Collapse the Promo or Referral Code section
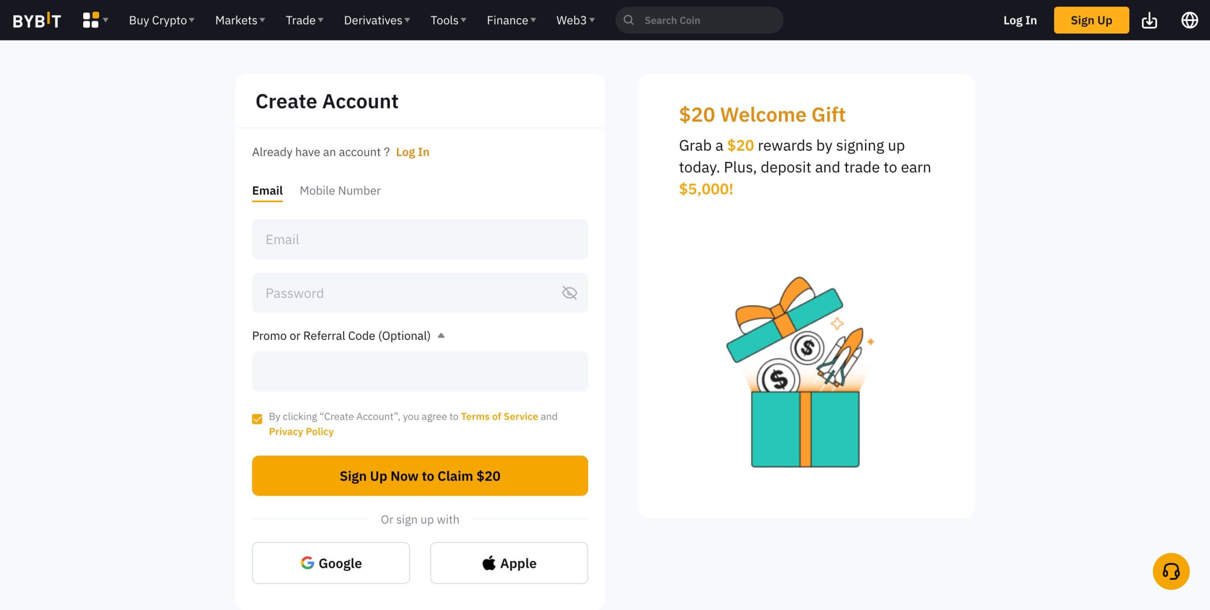 click(x=441, y=336)
